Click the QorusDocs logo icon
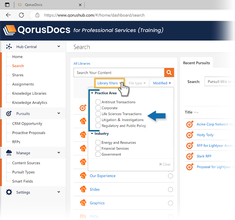The width and height of the screenshot is (235, 220). (x=9, y=30)
